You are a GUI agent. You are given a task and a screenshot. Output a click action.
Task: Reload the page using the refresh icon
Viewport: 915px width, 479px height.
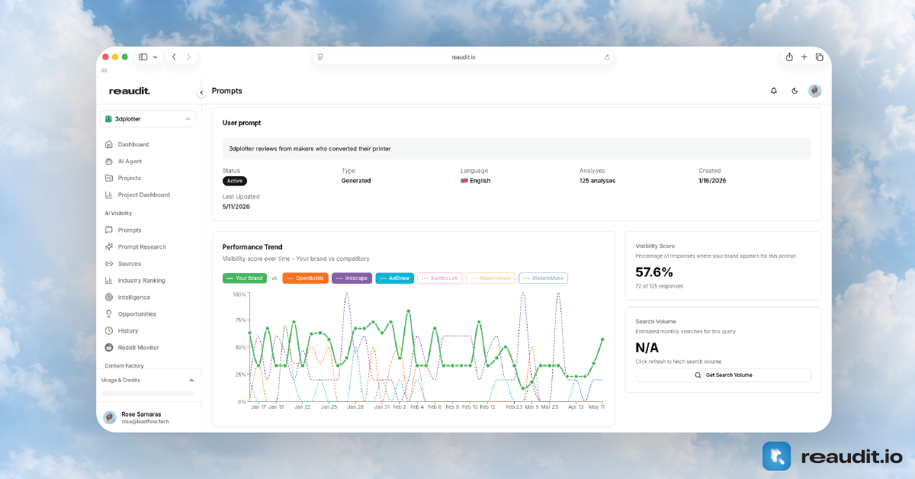tap(607, 57)
